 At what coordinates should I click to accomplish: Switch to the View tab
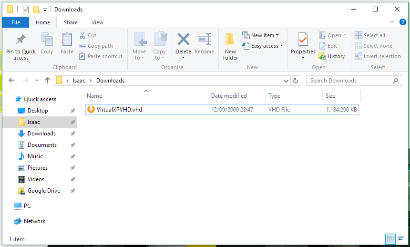pyautogui.click(x=97, y=22)
